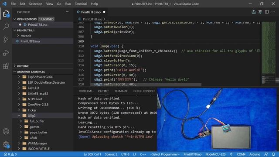This screenshot has height=157, width=279.
Task: Open editor More Actions ellipsis
Action: click(x=273, y=12)
